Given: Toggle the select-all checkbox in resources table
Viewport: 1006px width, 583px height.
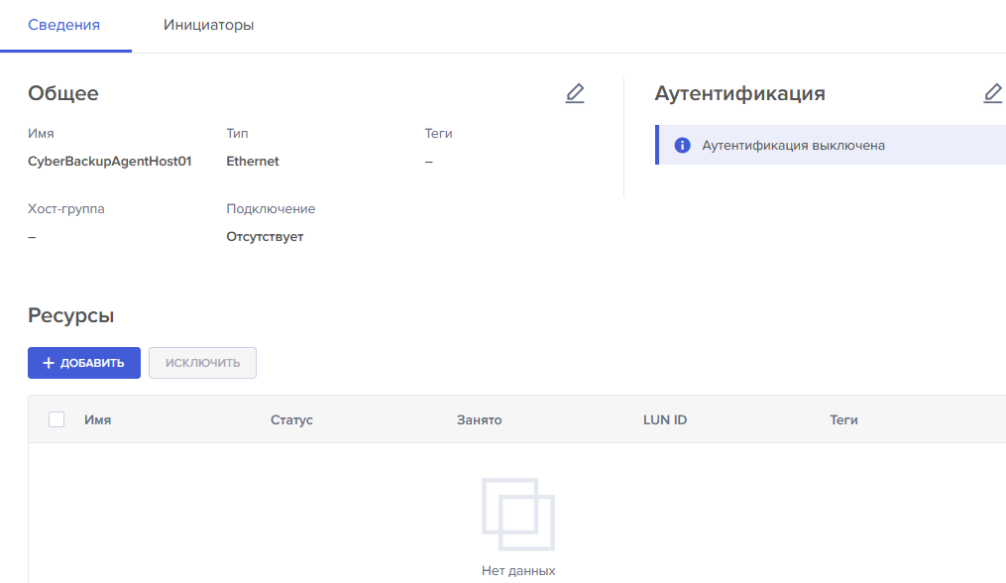Looking at the screenshot, I should pos(56,419).
